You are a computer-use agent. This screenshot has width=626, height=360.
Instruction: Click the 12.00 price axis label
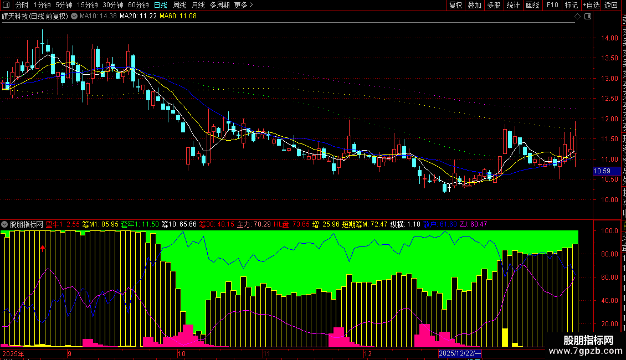point(609,119)
